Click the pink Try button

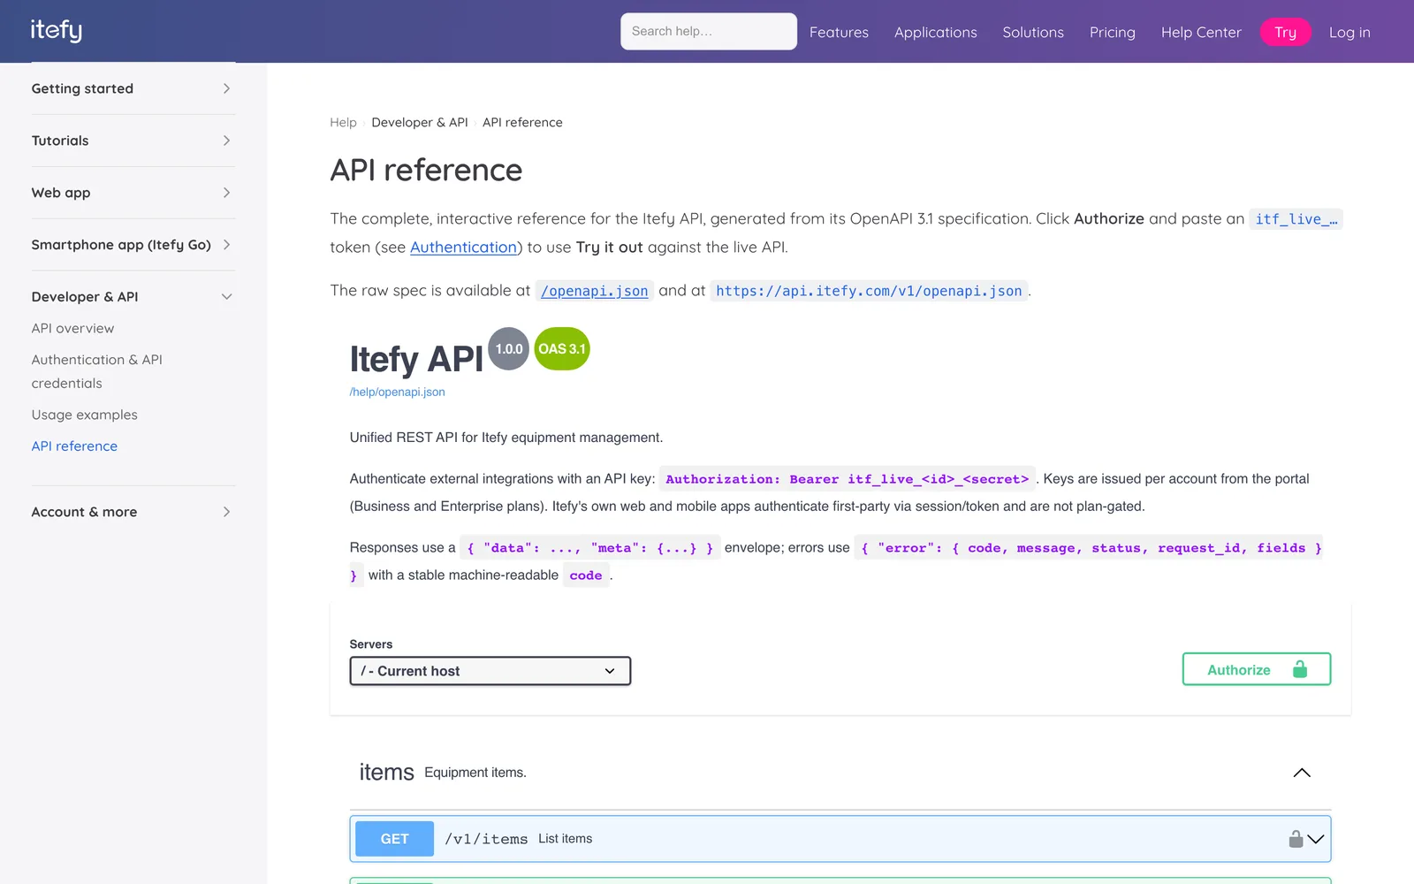click(1285, 32)
